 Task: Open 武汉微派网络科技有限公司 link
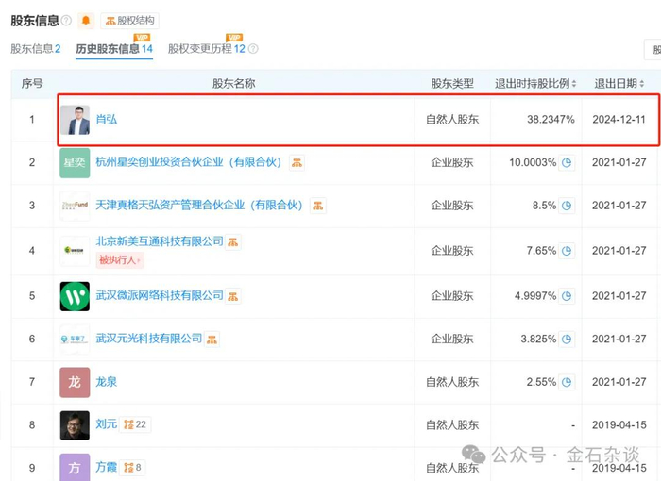[160, 296]
